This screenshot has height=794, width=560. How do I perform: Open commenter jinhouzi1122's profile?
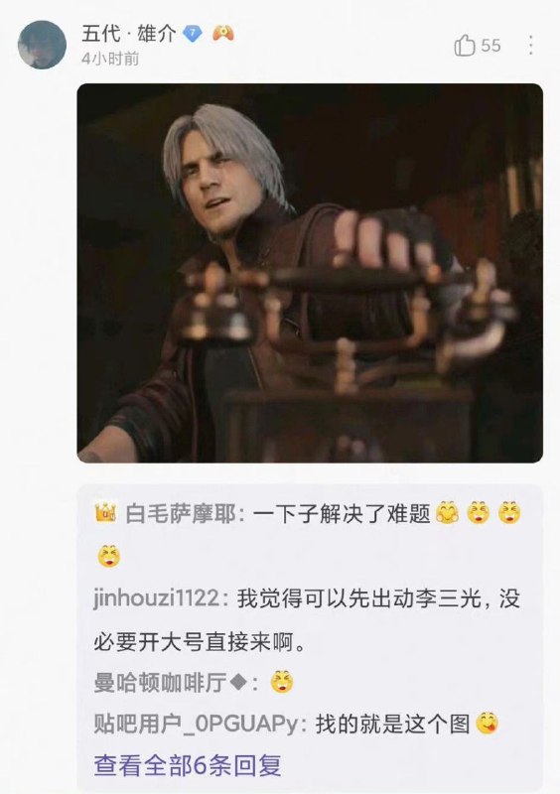click(156, 598)
